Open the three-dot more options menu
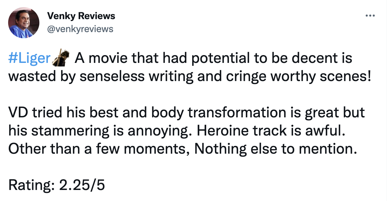Viewport: 387px width, 201px height. pyautogui.click(x=370, y=16)
